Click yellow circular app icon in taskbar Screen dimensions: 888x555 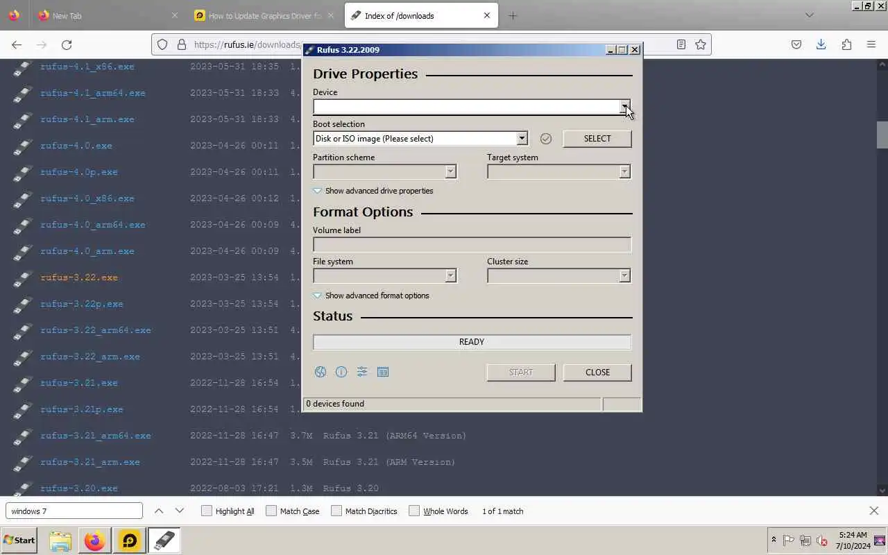coord(130,540)
